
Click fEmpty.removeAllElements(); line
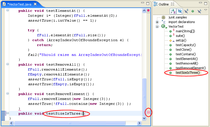coord(58,74)
